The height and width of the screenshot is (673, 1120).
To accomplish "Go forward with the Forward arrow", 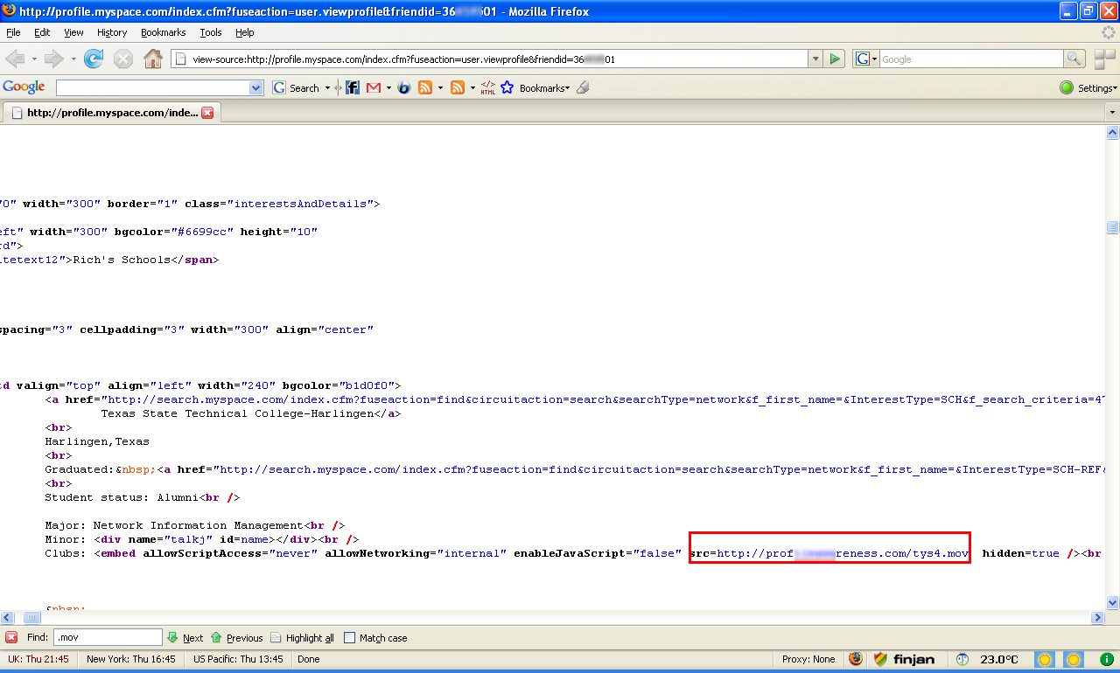I will tap(54, 59).
